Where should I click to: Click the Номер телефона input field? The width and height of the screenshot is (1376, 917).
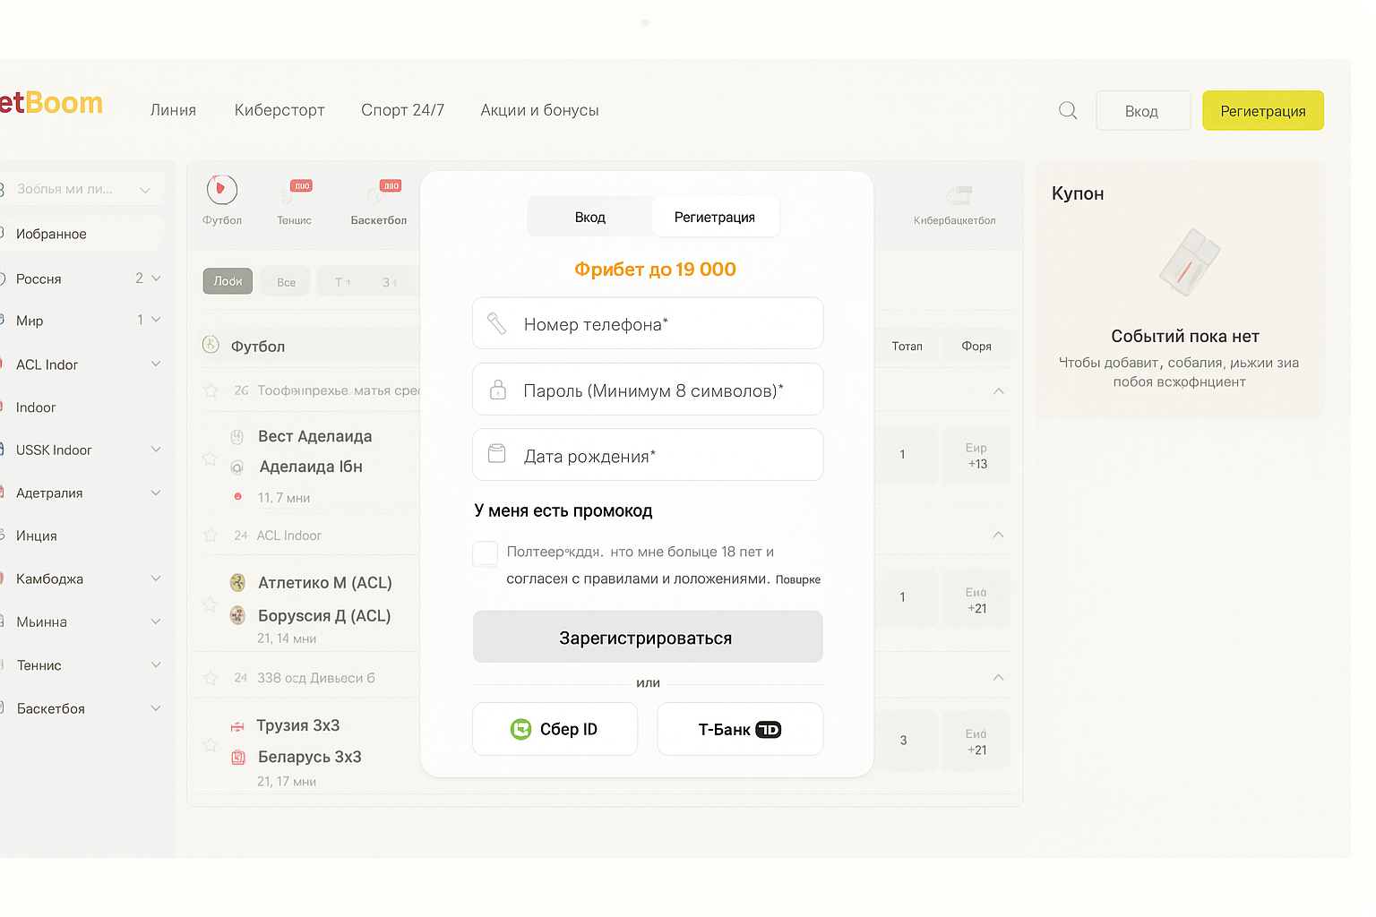point(648,324)
